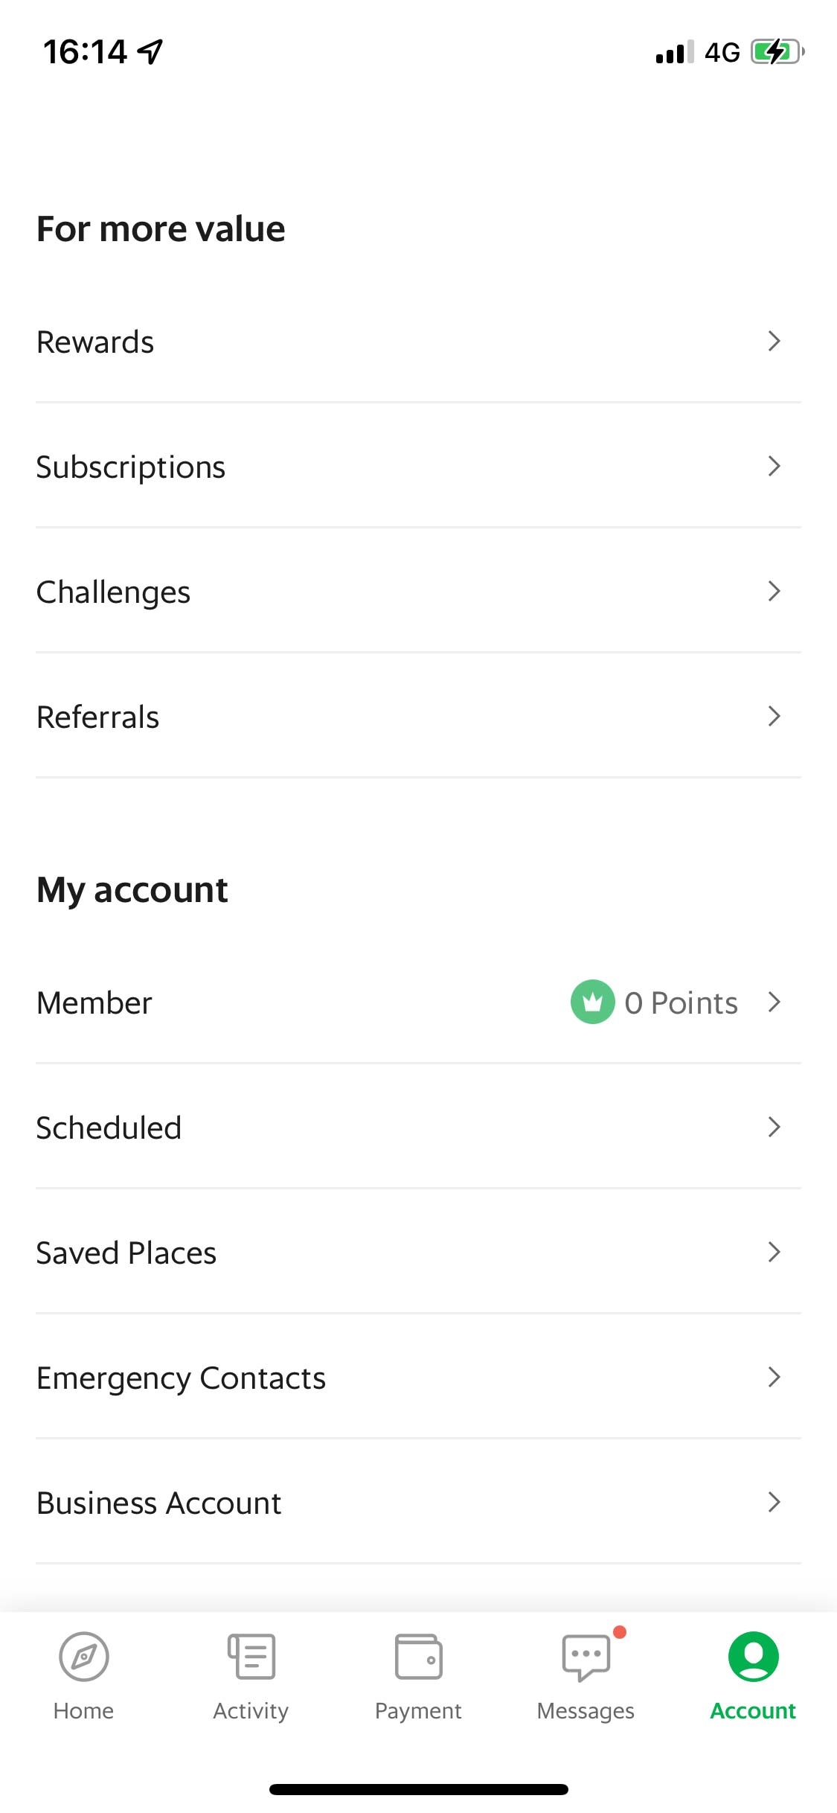View the 0 Points member balance
This screenshot has height=1813, width=837.
tap(681, 1003)
